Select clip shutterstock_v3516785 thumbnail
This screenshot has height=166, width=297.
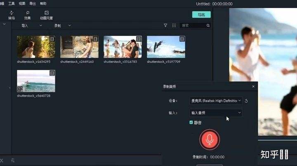point(123,47)
